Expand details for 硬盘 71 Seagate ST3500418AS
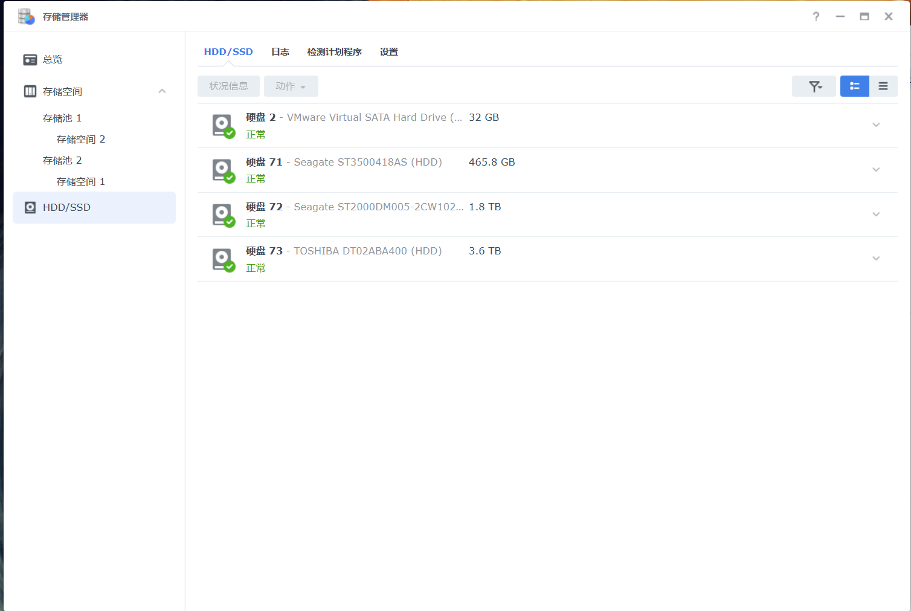 pyautogui.click(x=876, y=170)
